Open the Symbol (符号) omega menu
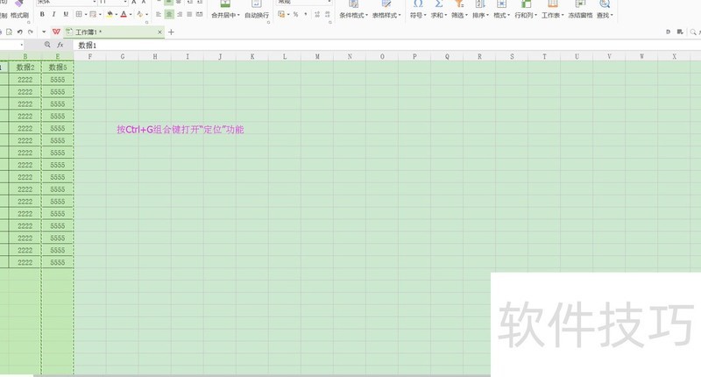 [x=418, y=10]
